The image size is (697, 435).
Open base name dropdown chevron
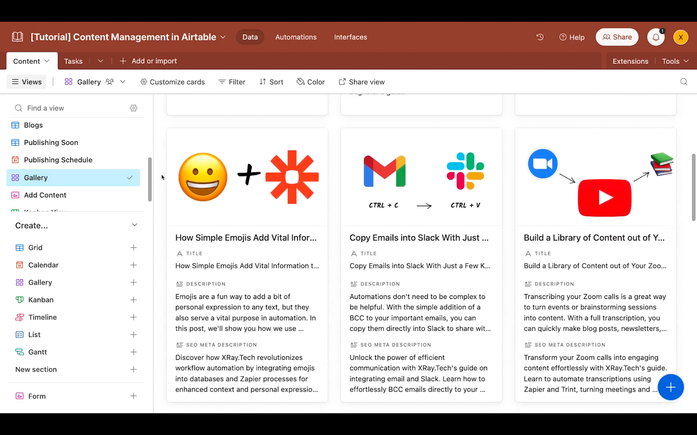223,37
